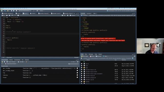The height and width of the screenshot is (92, 164).
Task: Open the List view dropdown in Environment
Action: [74, 62]
